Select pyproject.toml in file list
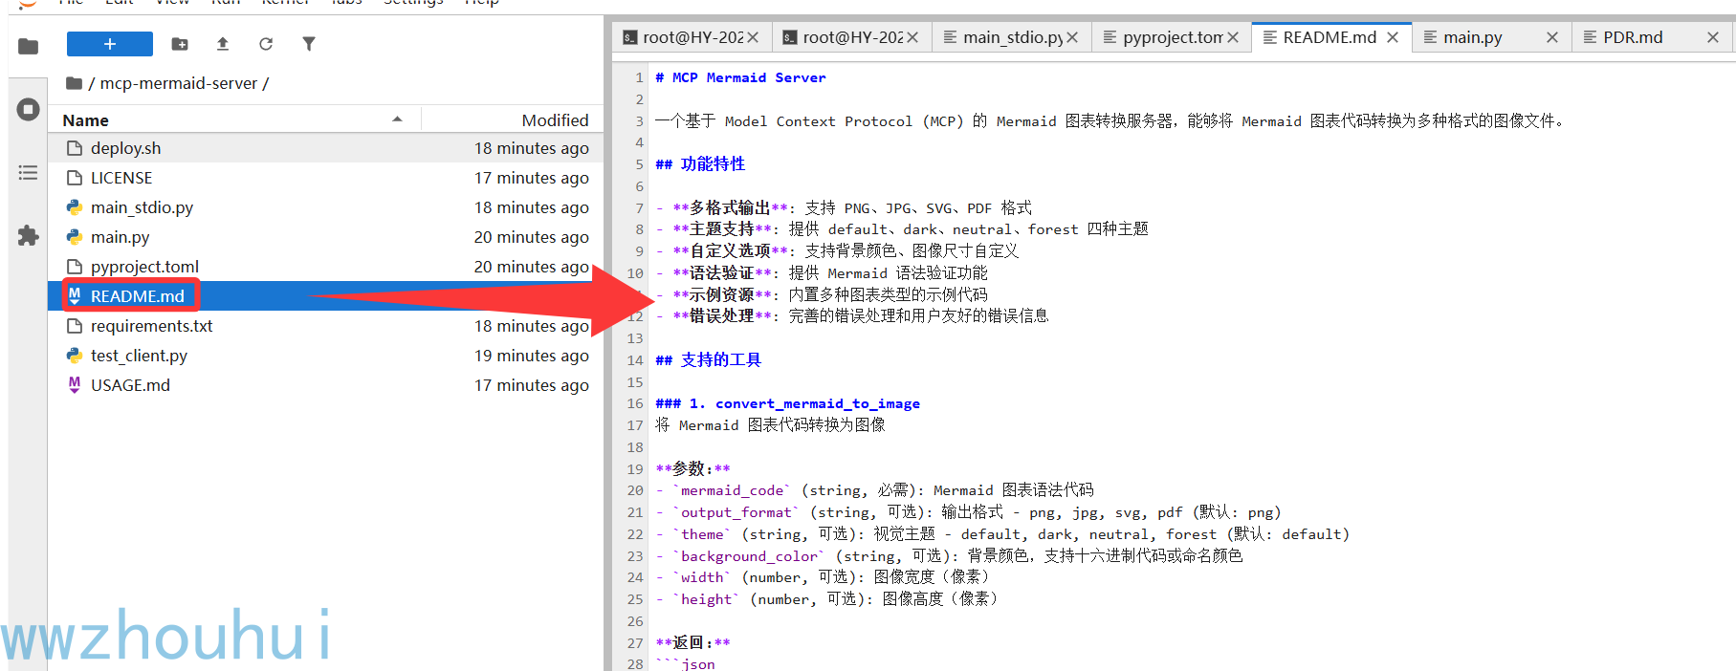 [325, 267]
